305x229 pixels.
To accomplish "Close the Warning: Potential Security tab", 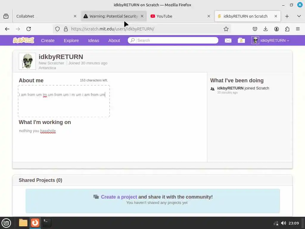I will (x=142, y=16).
